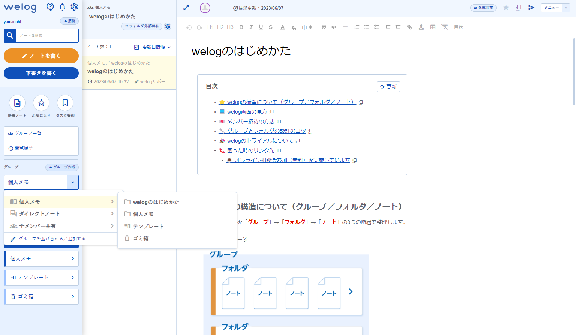Upload a file attachment
Screen dimensions: 576x335
click(x=421, y=27)
